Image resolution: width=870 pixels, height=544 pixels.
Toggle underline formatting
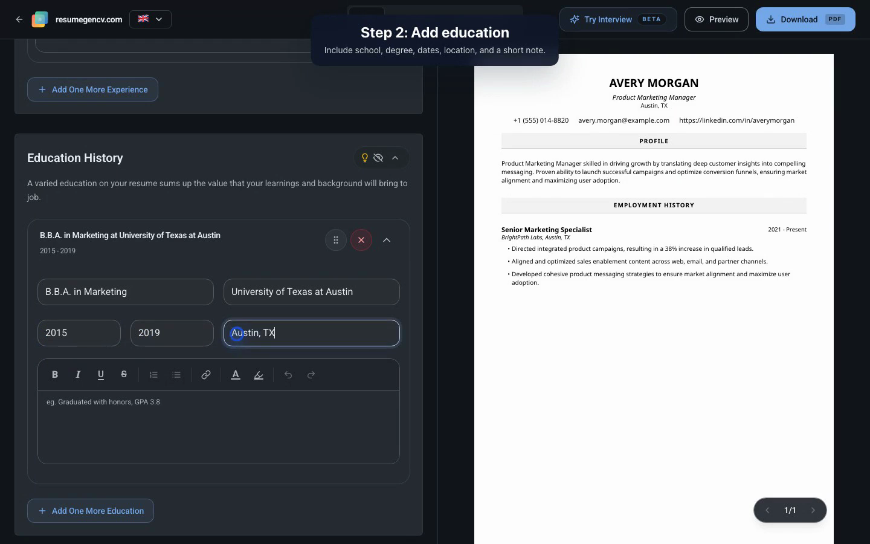pos(101,375)
